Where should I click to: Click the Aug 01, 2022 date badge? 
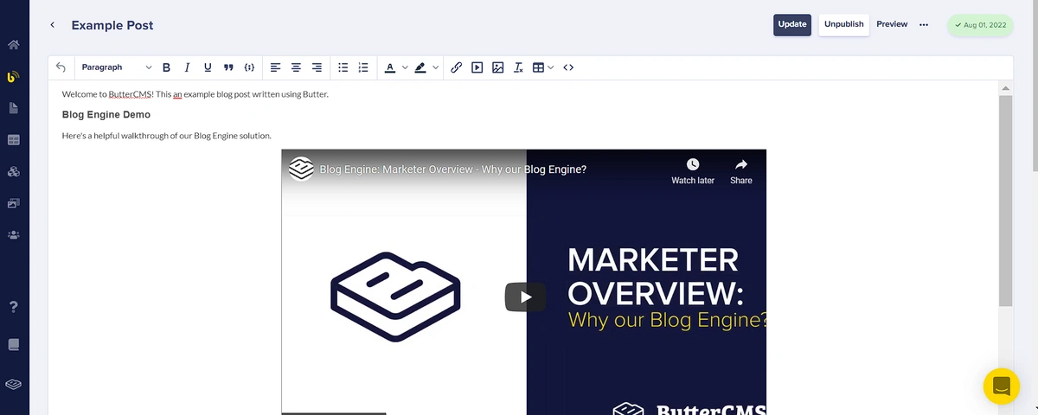(979, 25)
